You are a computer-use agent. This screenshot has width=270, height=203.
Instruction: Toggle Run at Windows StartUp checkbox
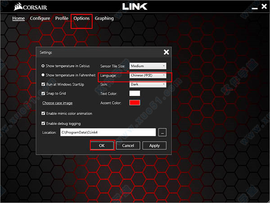point(43,84)
